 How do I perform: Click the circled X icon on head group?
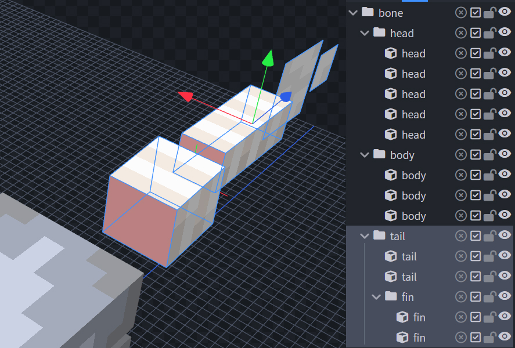(461, 33)
